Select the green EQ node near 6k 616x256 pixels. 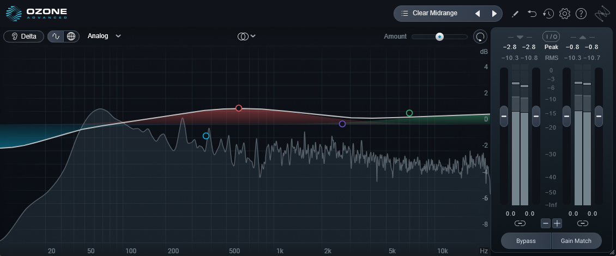click(x=409, y=113)
